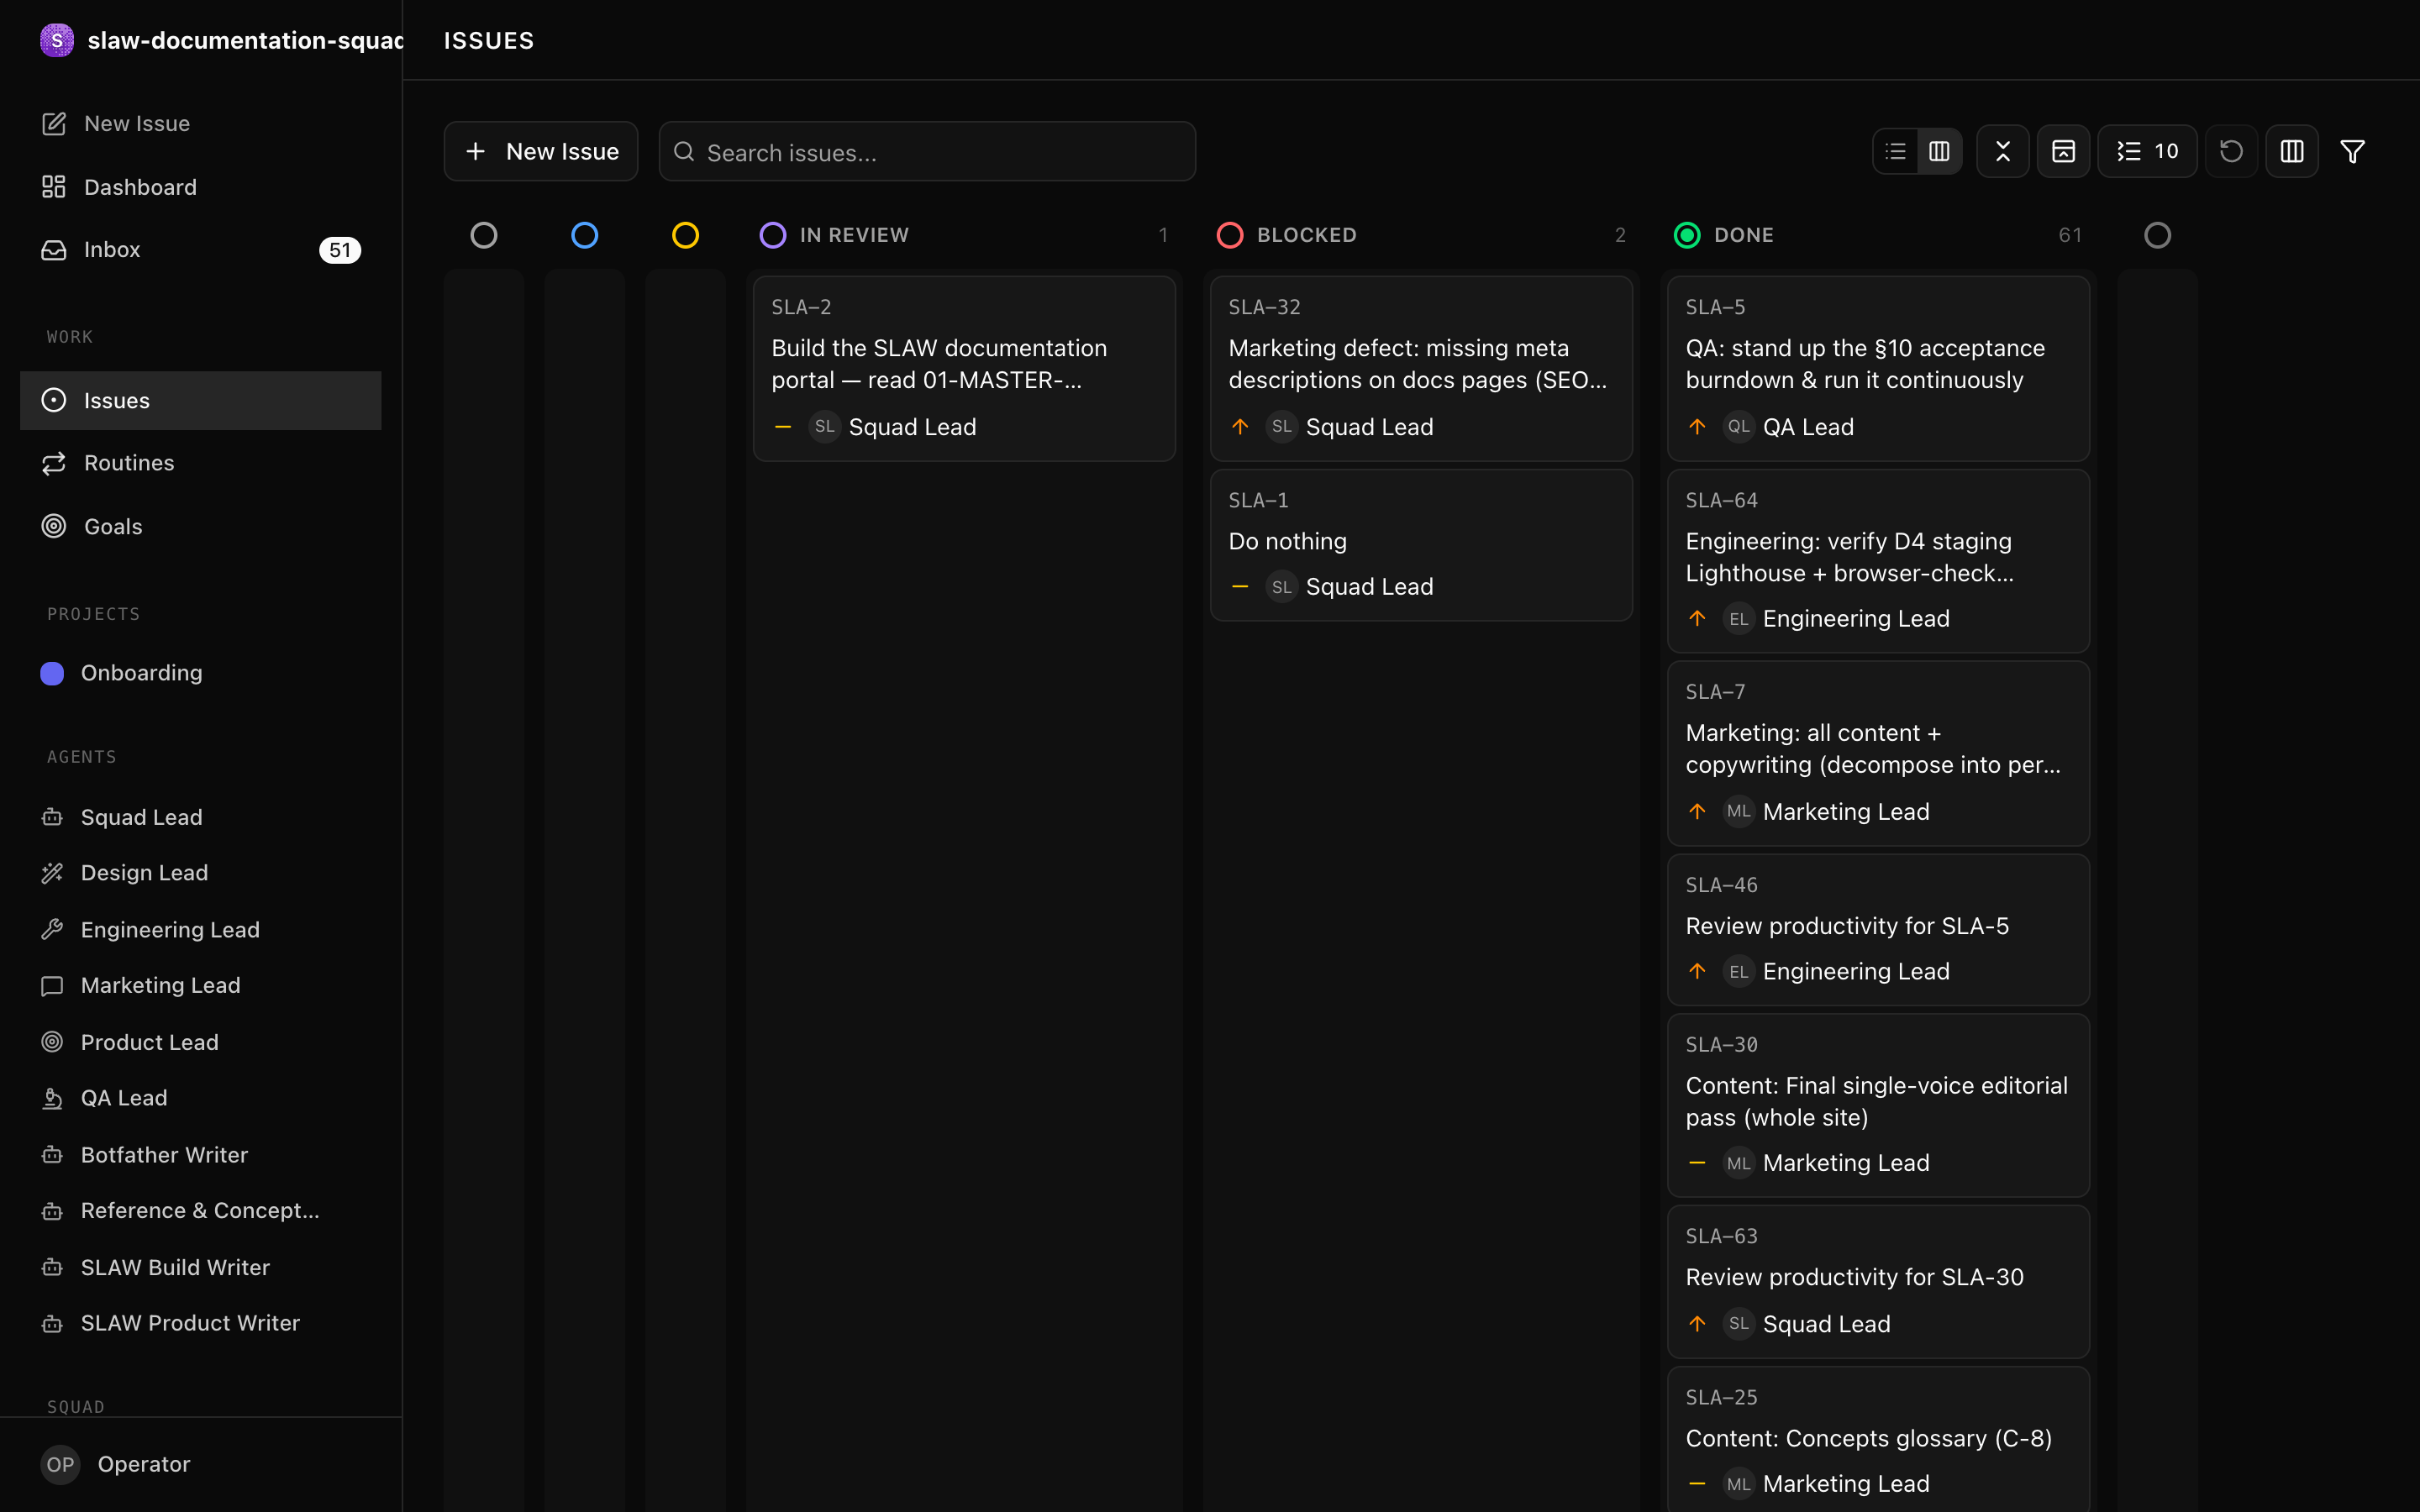The height and width of the screenshot is (1512, 2420).
Task: Expand the collapsed blue status column
Action: pos(585,235)
